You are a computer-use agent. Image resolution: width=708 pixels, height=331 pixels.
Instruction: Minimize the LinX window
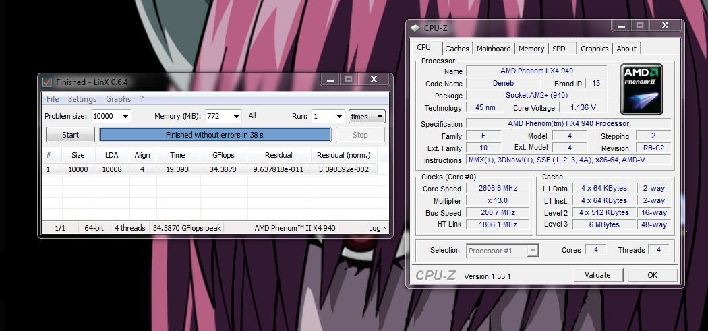coord(331,79)
